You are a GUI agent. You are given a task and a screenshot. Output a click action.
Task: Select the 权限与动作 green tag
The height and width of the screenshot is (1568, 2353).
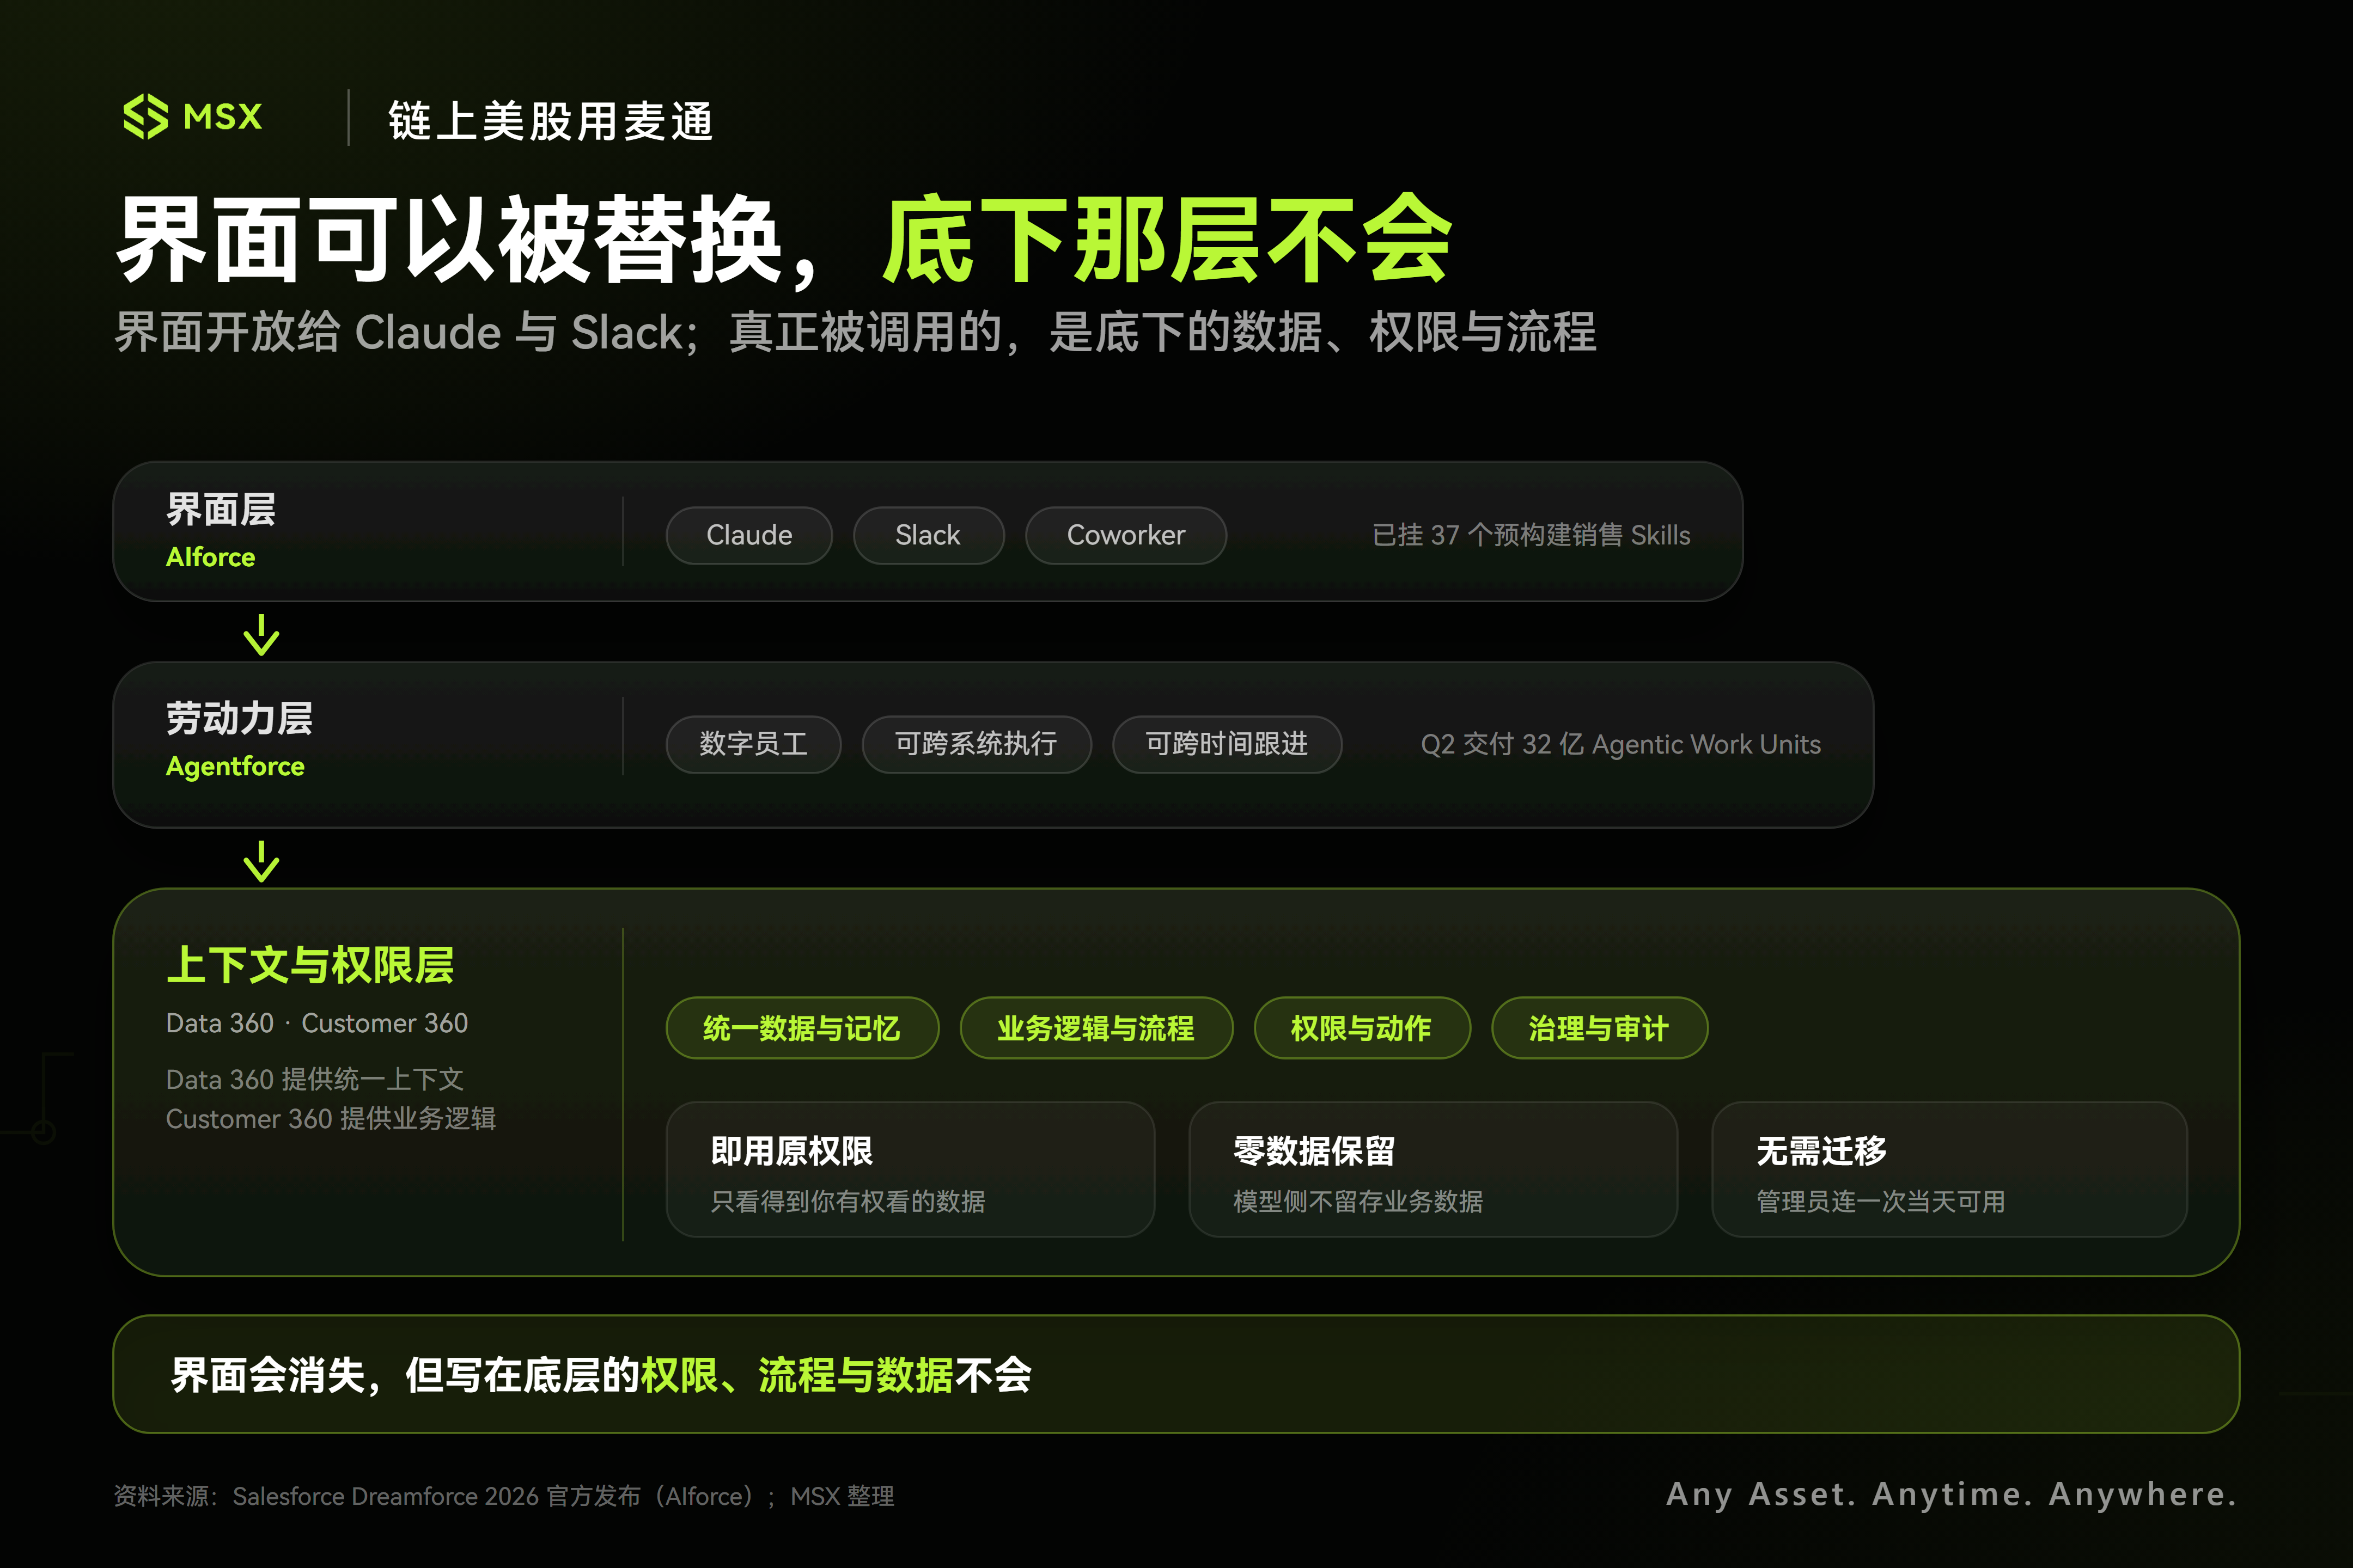pos(1362,1028)
